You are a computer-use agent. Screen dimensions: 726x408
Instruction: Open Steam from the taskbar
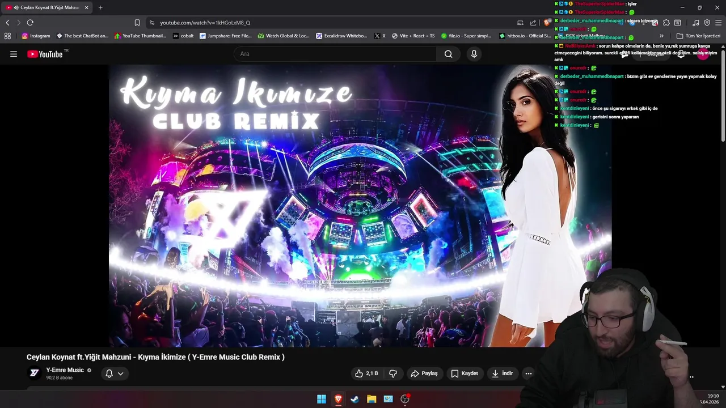(354, 399)
